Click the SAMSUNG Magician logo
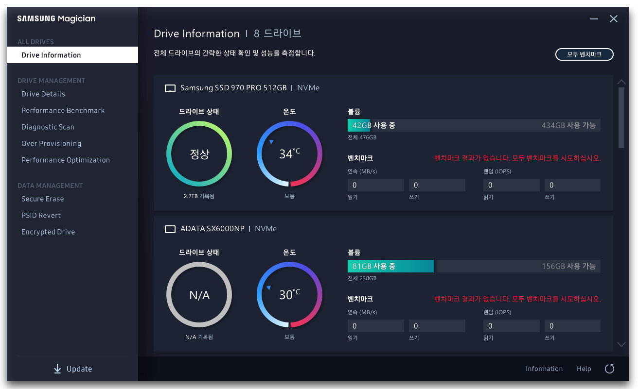Viewport: 638px width, 389px height. pos(56,19)
